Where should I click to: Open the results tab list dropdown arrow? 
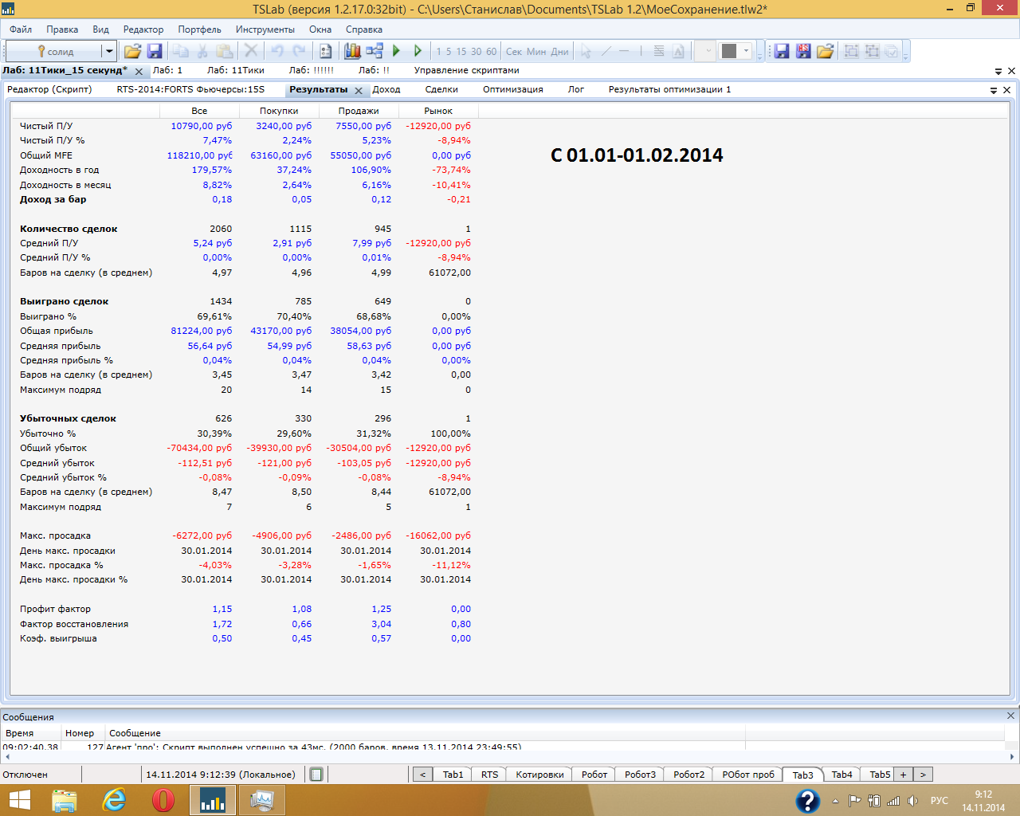click(994, 90)
